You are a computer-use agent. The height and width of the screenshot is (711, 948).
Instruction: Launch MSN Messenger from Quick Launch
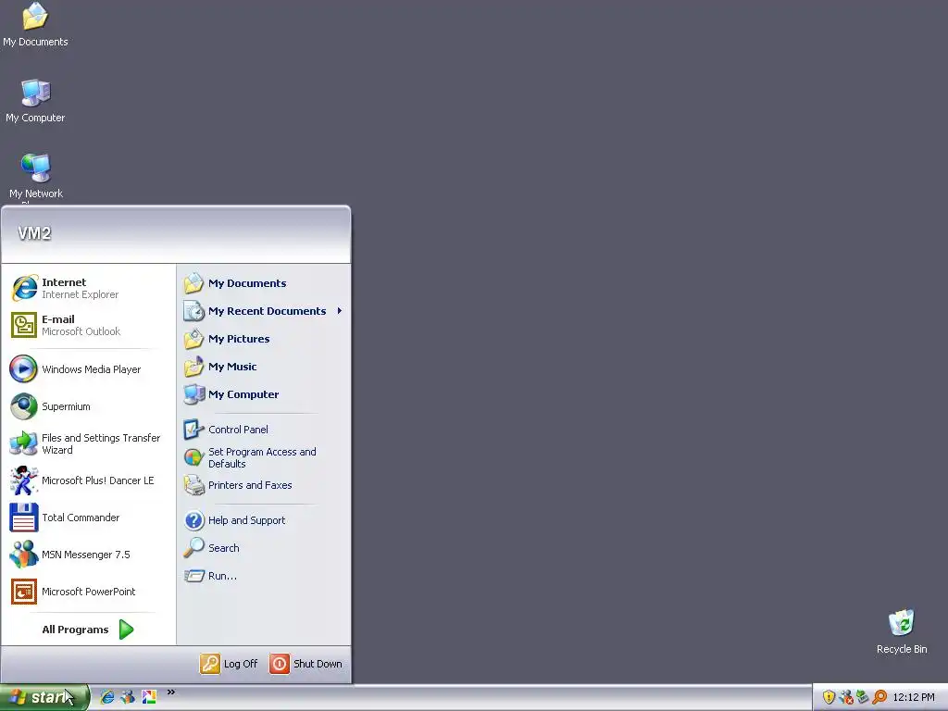[x=128, y=697]
